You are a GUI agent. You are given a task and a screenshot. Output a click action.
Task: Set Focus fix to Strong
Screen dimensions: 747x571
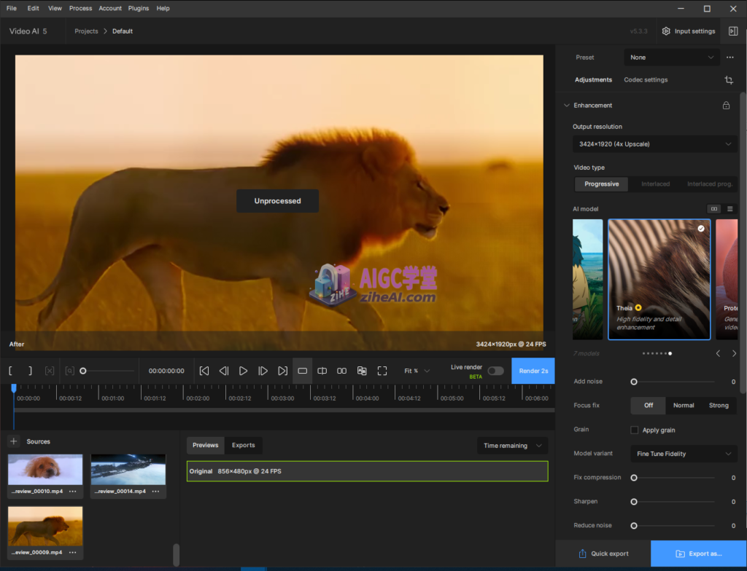tap(719, 406)
